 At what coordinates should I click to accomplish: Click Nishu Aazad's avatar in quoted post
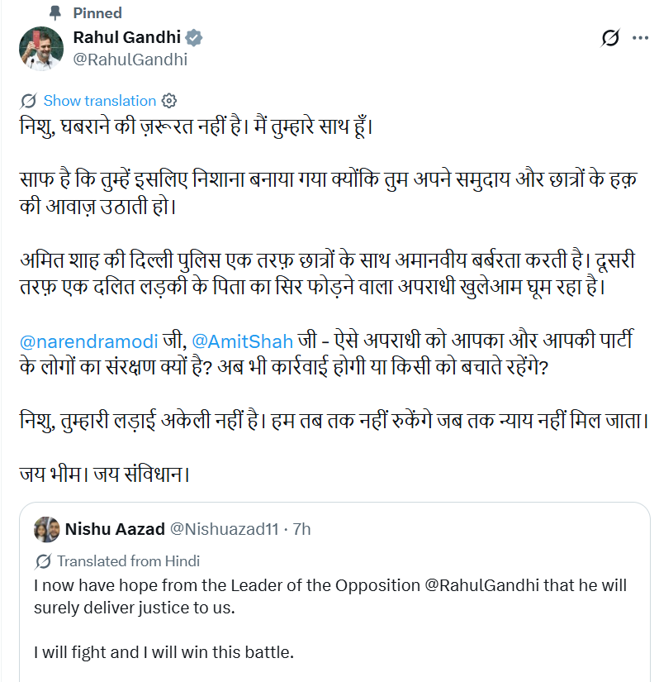coord(46,529)
